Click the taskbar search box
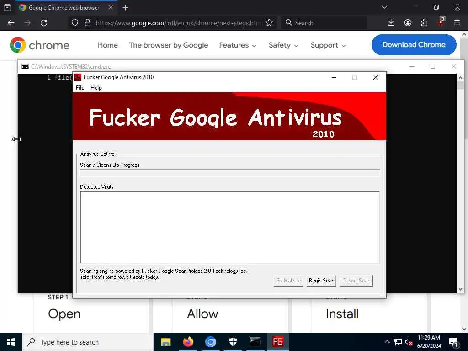468x351 pixels. pyautogui.click(x=88, y=342)
